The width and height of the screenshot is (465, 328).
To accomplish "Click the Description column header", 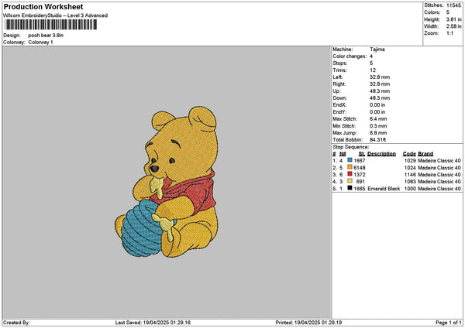I will click(381, 154).
